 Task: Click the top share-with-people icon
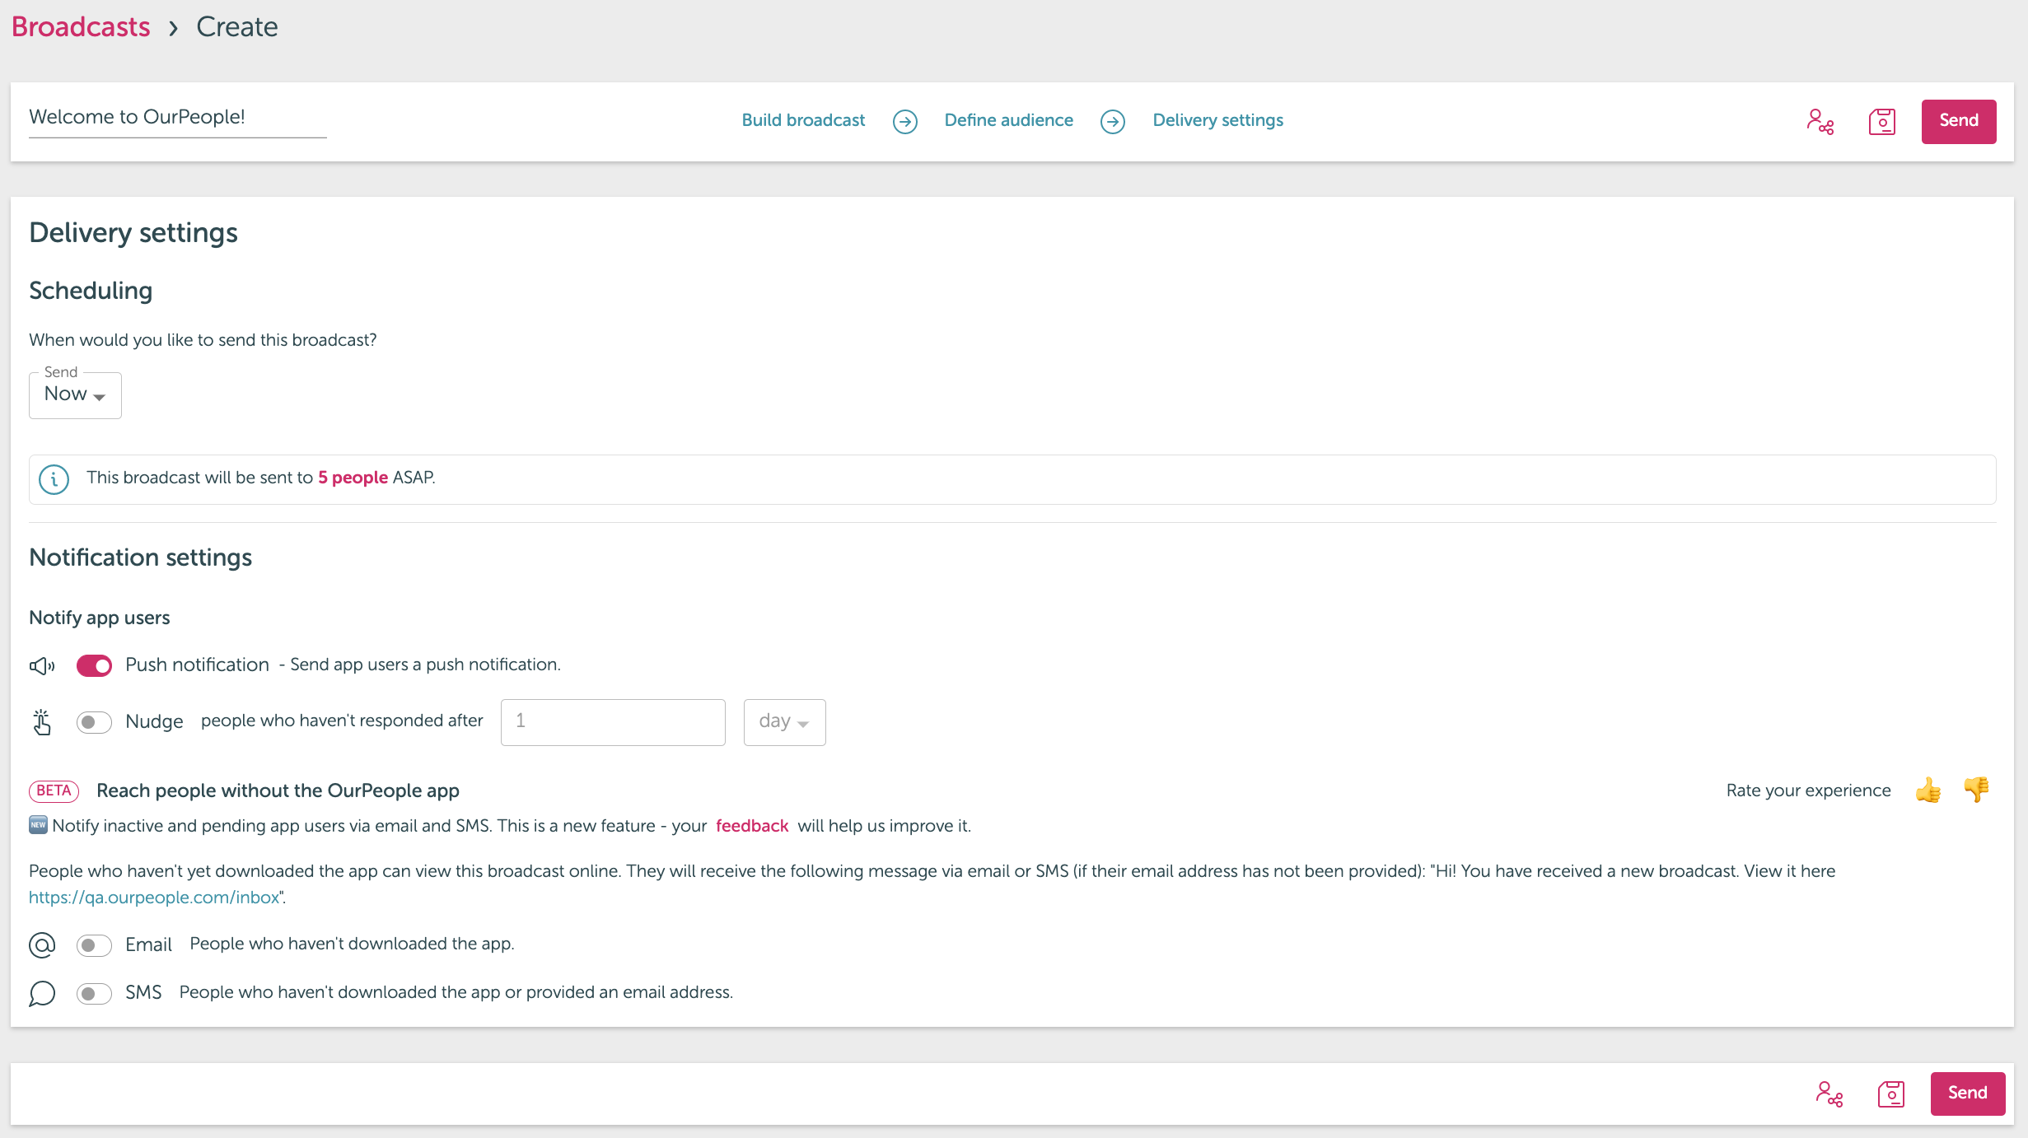tap(1820, 122)
